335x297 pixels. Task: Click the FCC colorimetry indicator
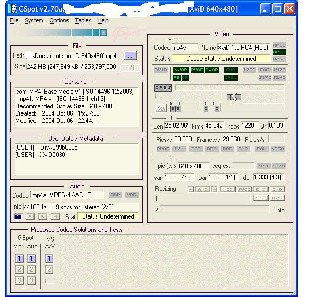(x=264, y=70)
